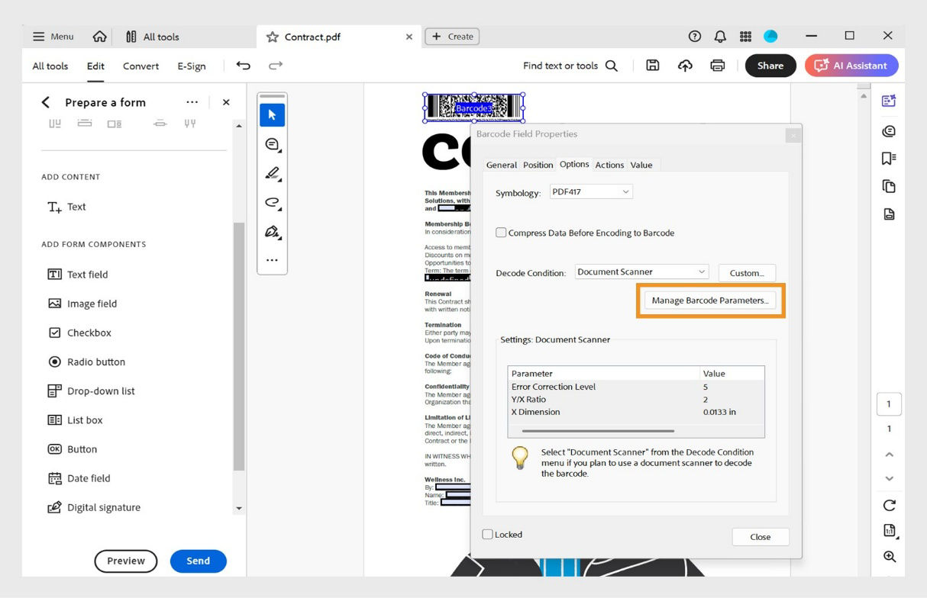Enable Compress Data Before Encoding to Barcode
This screenshot has height=598, width=927.
click(x=501, y=233)
